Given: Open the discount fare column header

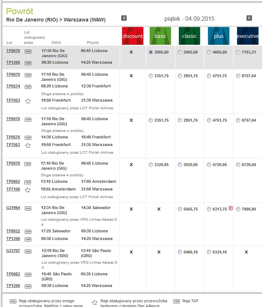Looking at the screenshot, I should coord(133,36).
